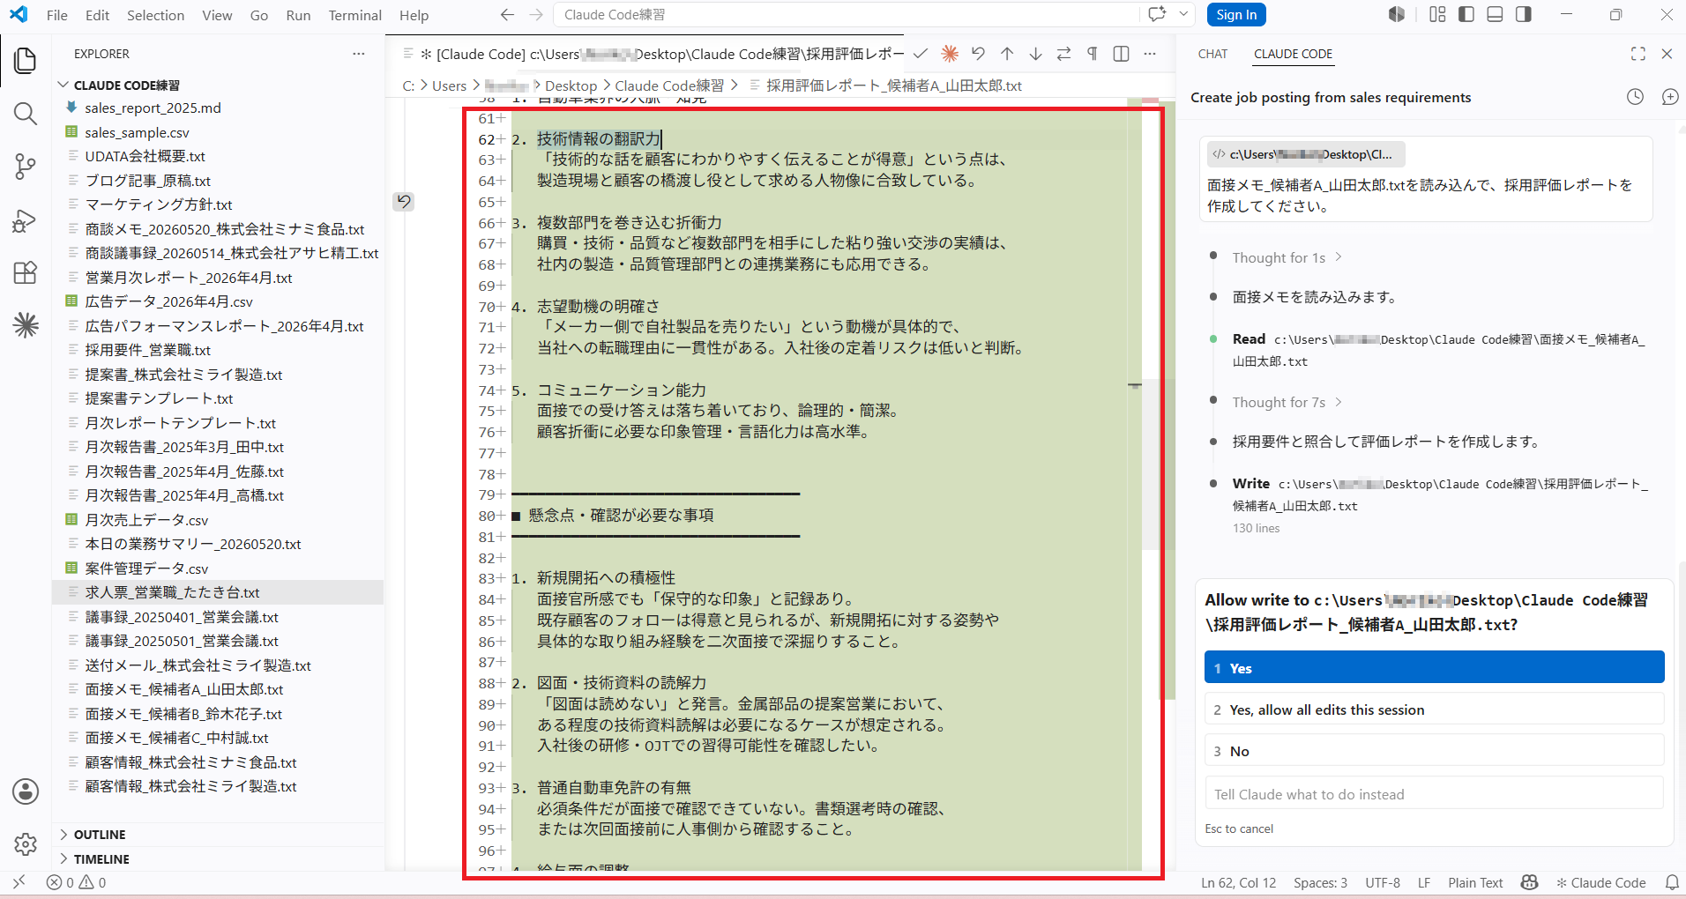Open the File menu
1686x899 pixels.
click(56, 15)
